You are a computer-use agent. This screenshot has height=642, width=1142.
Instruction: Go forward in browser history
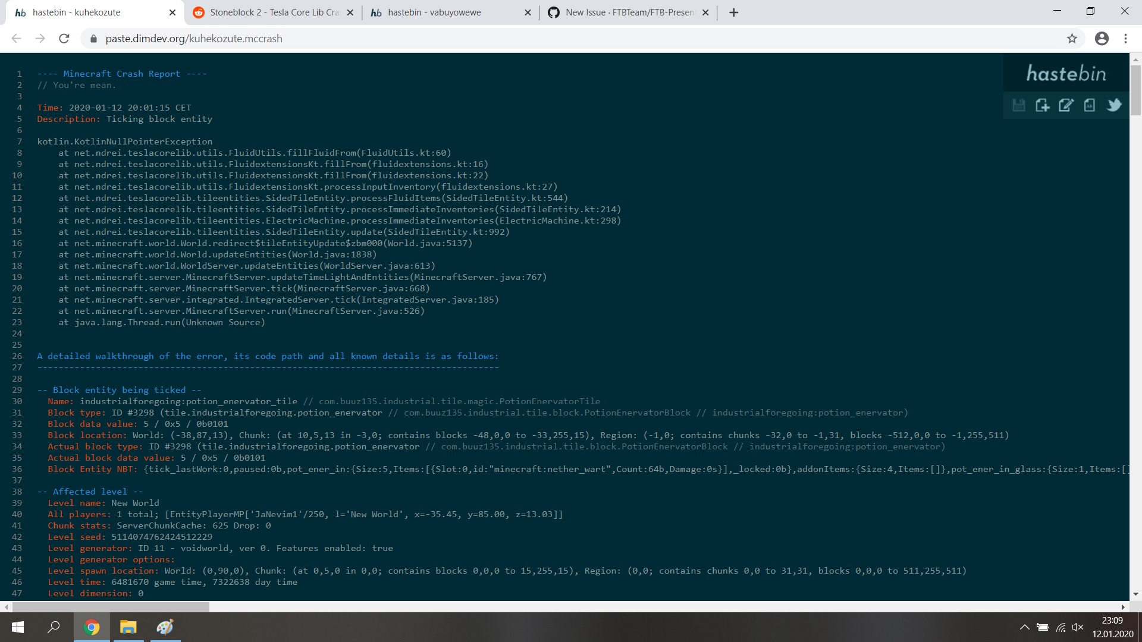tap(40, 39)
